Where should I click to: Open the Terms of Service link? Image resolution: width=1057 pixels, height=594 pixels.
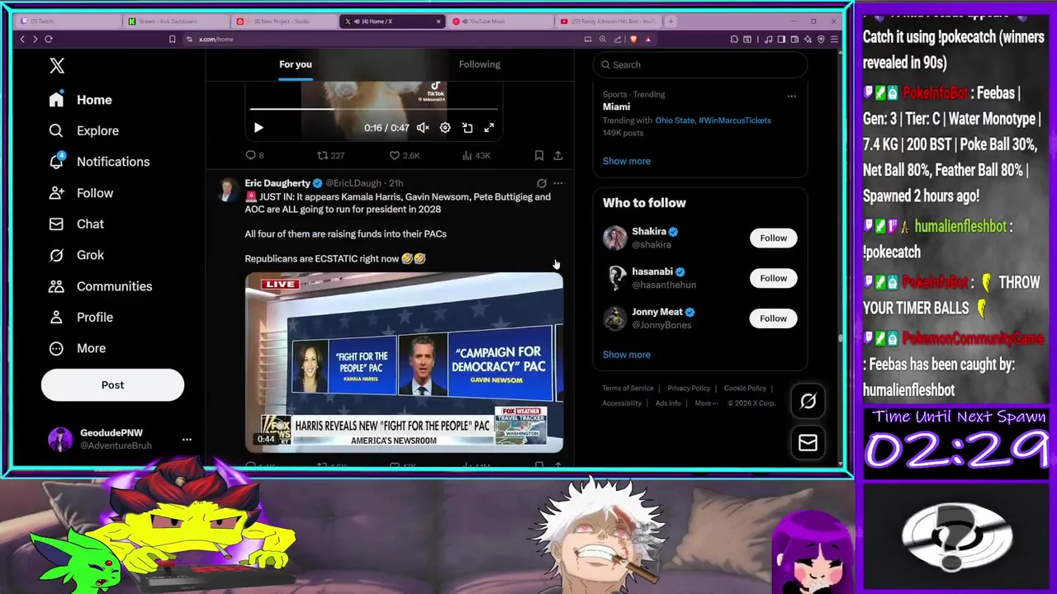coord(628,389)
